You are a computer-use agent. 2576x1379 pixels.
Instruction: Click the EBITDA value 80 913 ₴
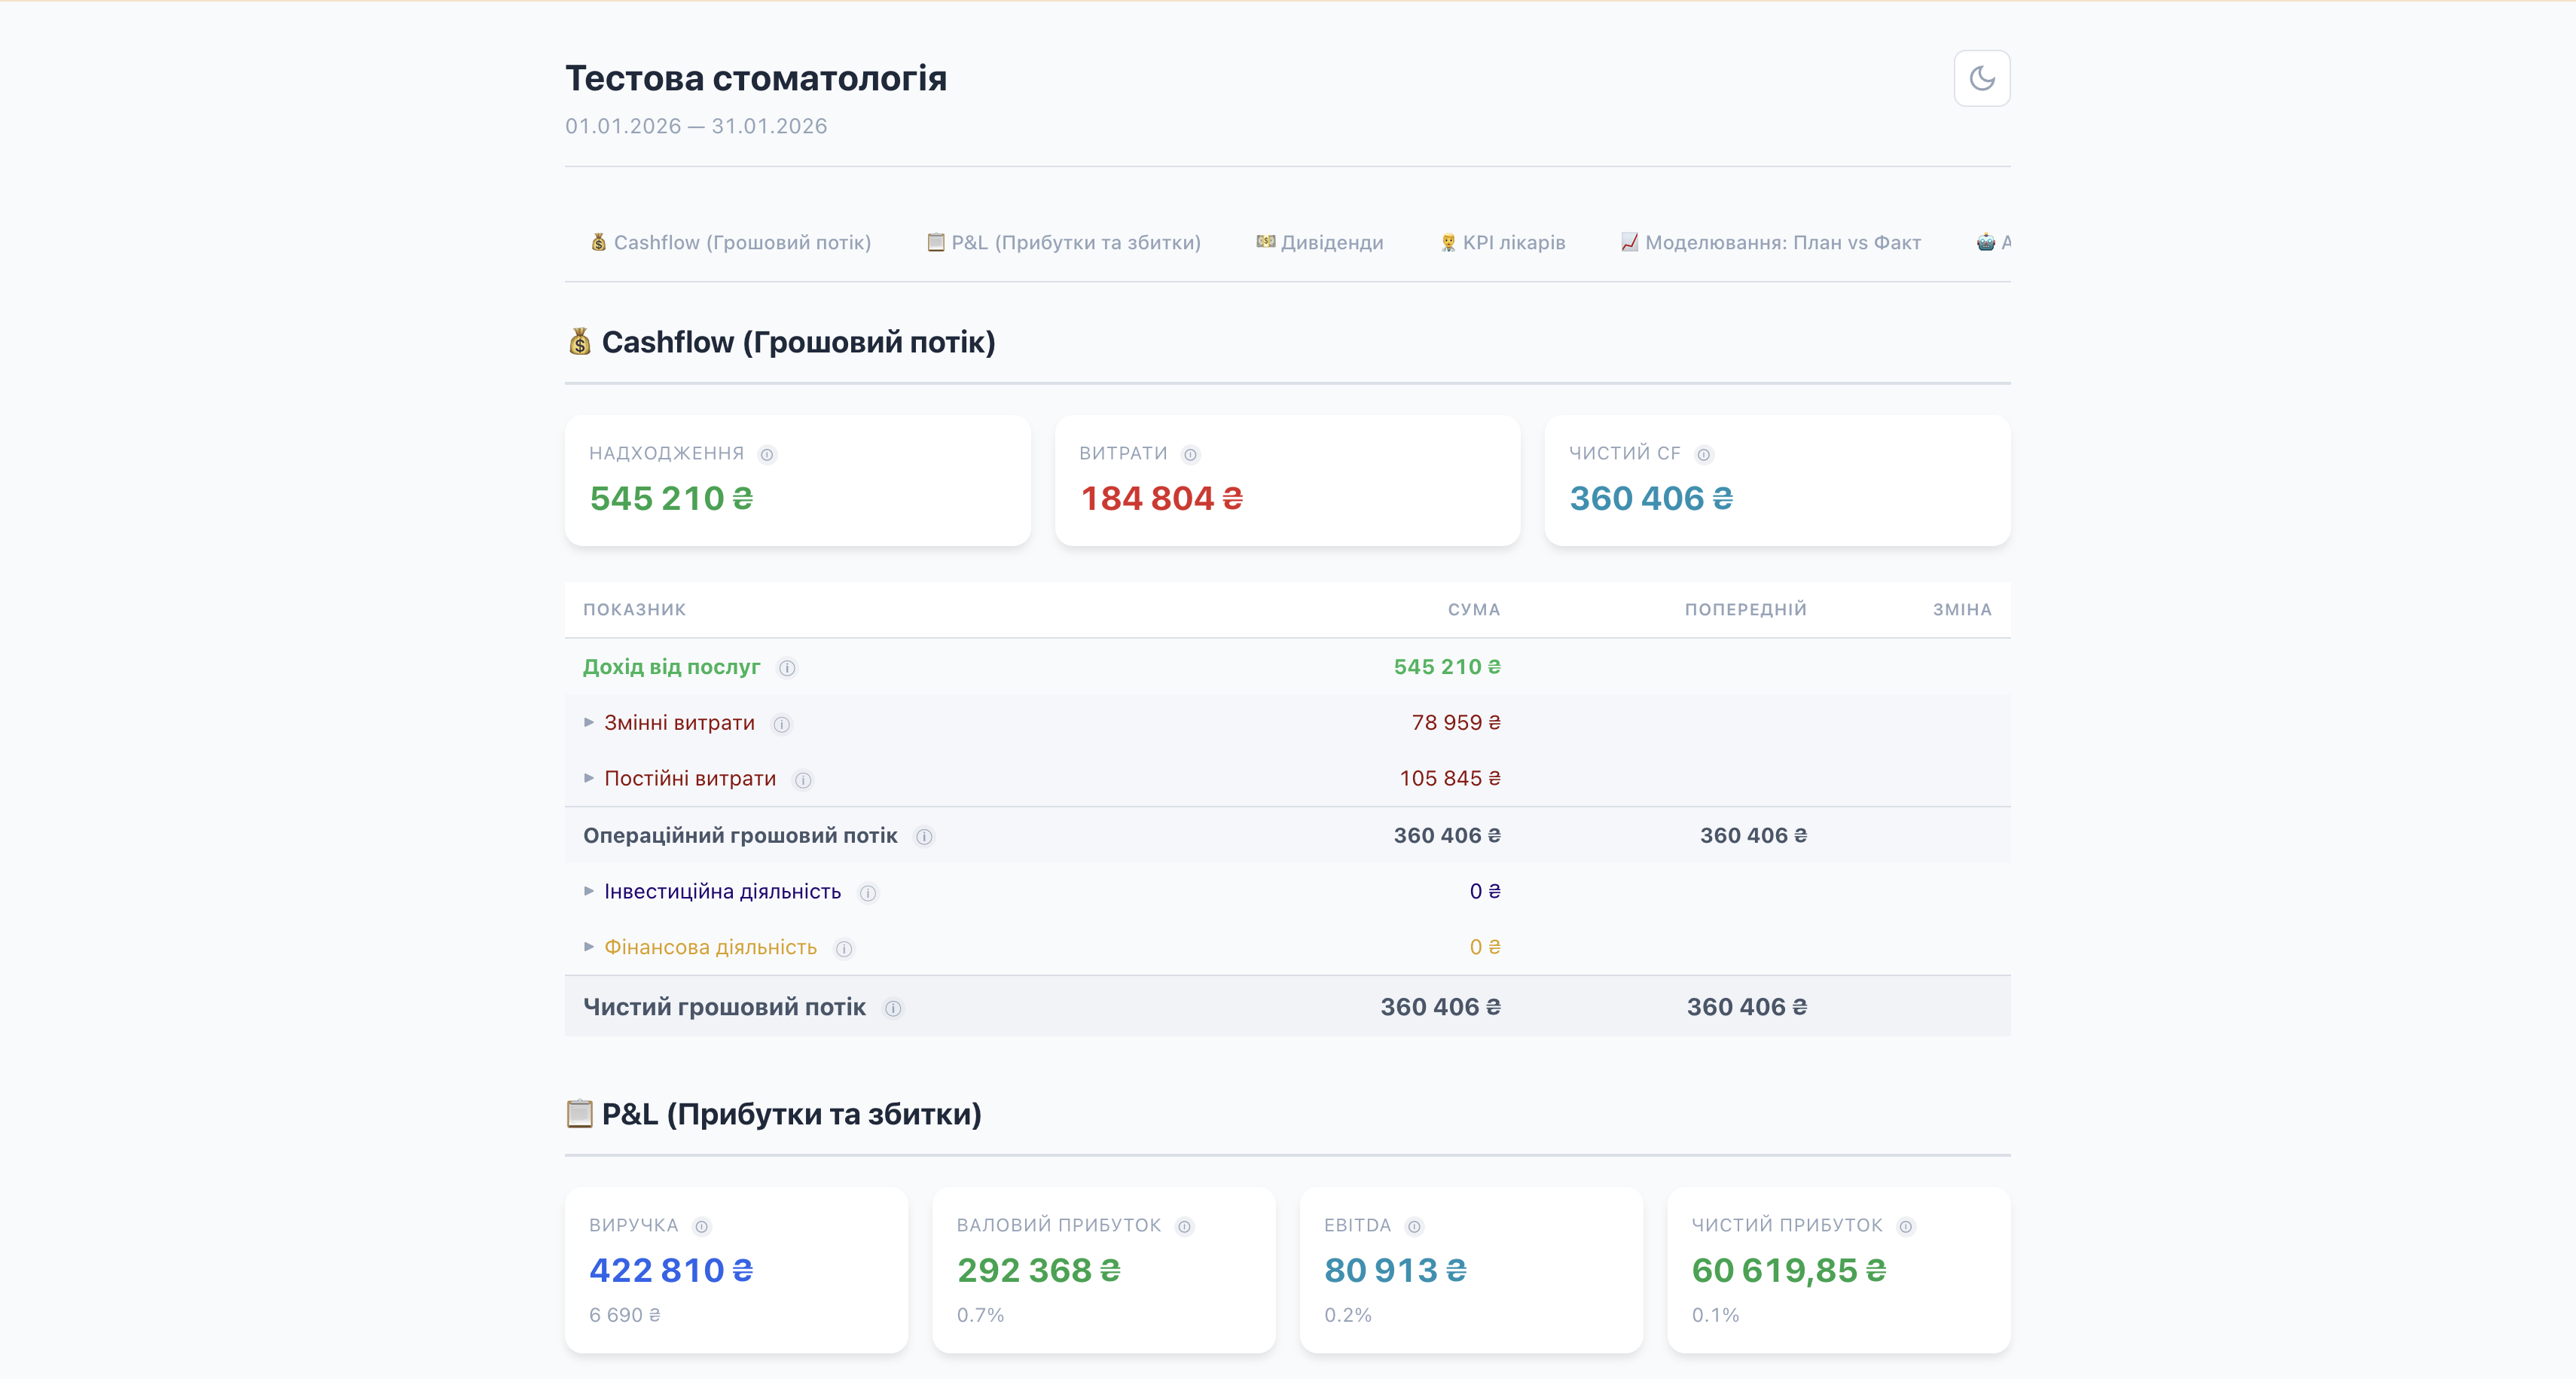coord(1396,1270)
